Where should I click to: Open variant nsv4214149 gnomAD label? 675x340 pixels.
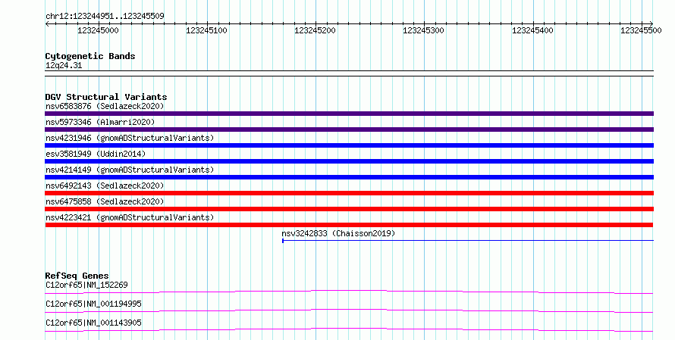click(130, 170)
